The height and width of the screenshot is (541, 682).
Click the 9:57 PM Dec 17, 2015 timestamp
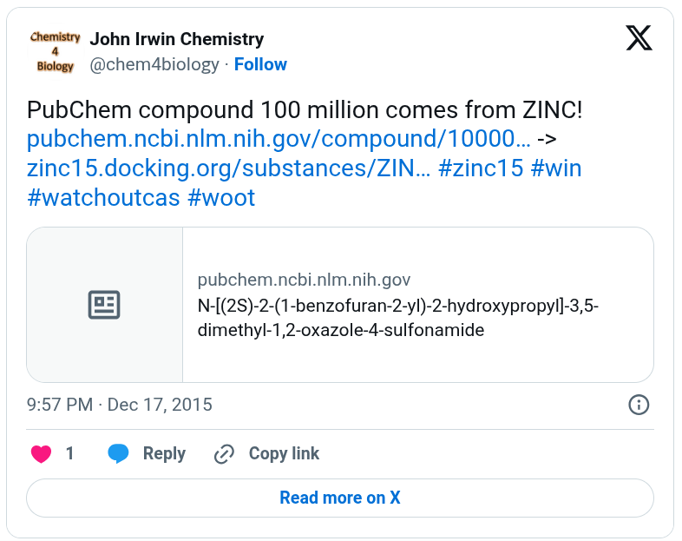pos(120,405)
